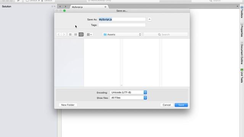
Task: Navigate back in editor tab history
Action: (60, 6)
